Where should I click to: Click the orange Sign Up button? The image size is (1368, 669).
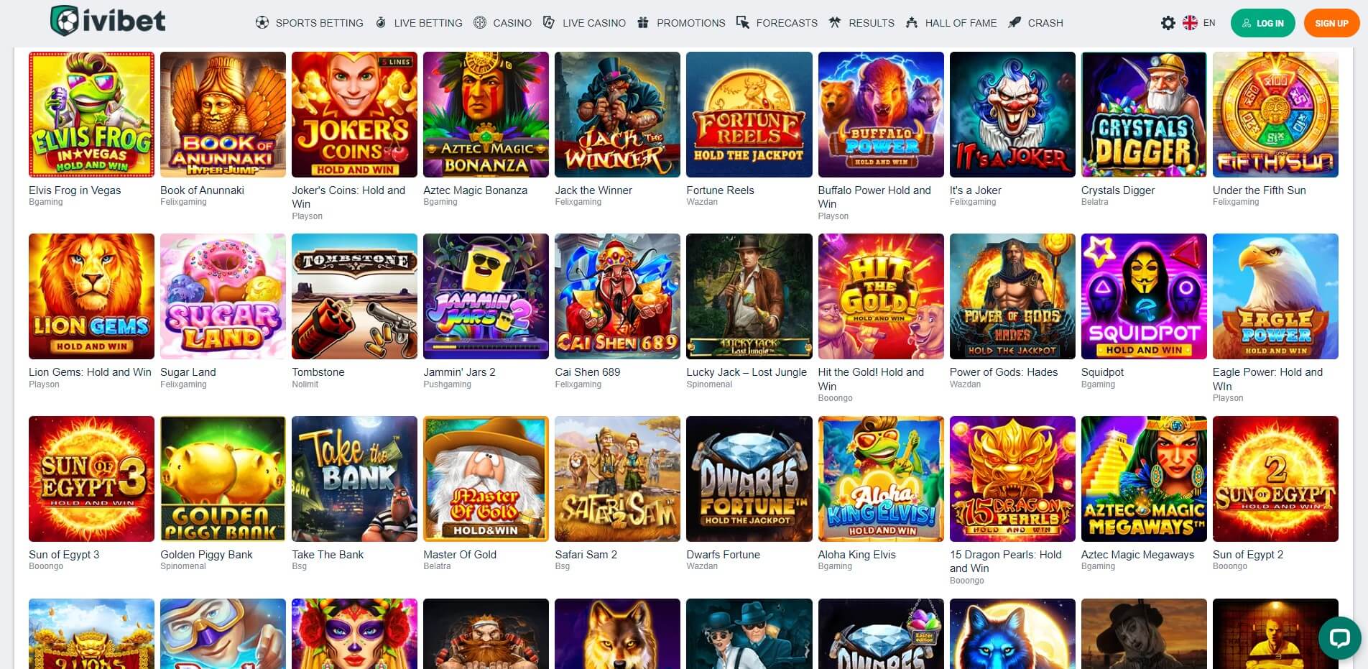click(x=1331, y=23)
